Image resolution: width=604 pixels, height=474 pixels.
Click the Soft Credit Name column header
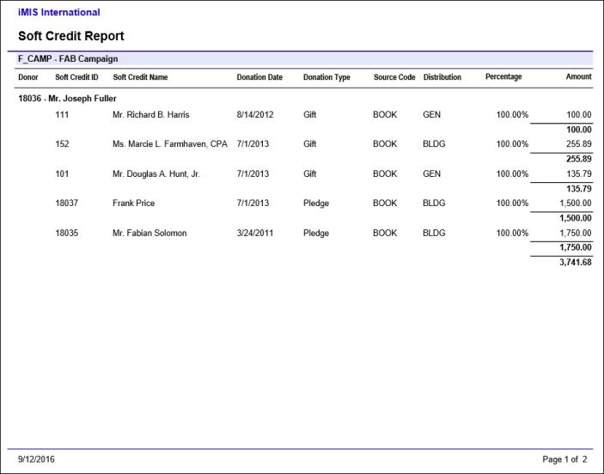[x=140, y=77]
